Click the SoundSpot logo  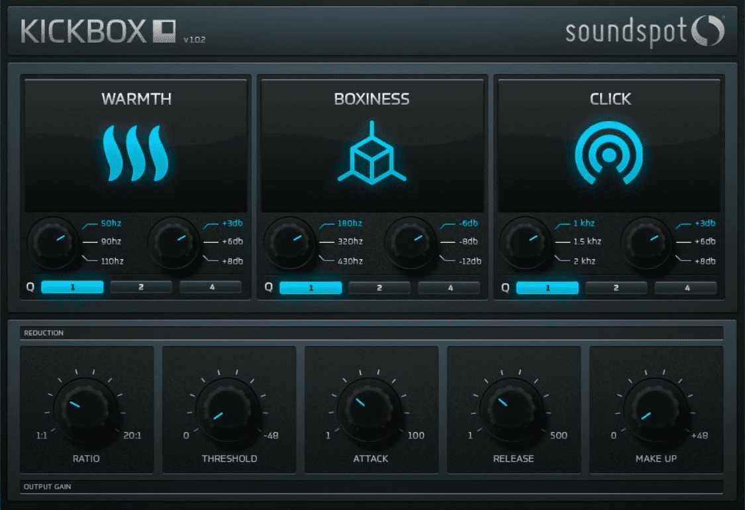coord(645,31)
